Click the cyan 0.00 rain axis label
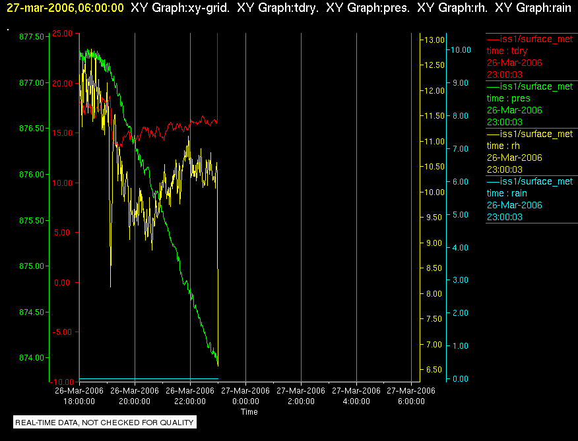Image resolution: width=578 pixels, height=441 pixels. click(461, 379)
